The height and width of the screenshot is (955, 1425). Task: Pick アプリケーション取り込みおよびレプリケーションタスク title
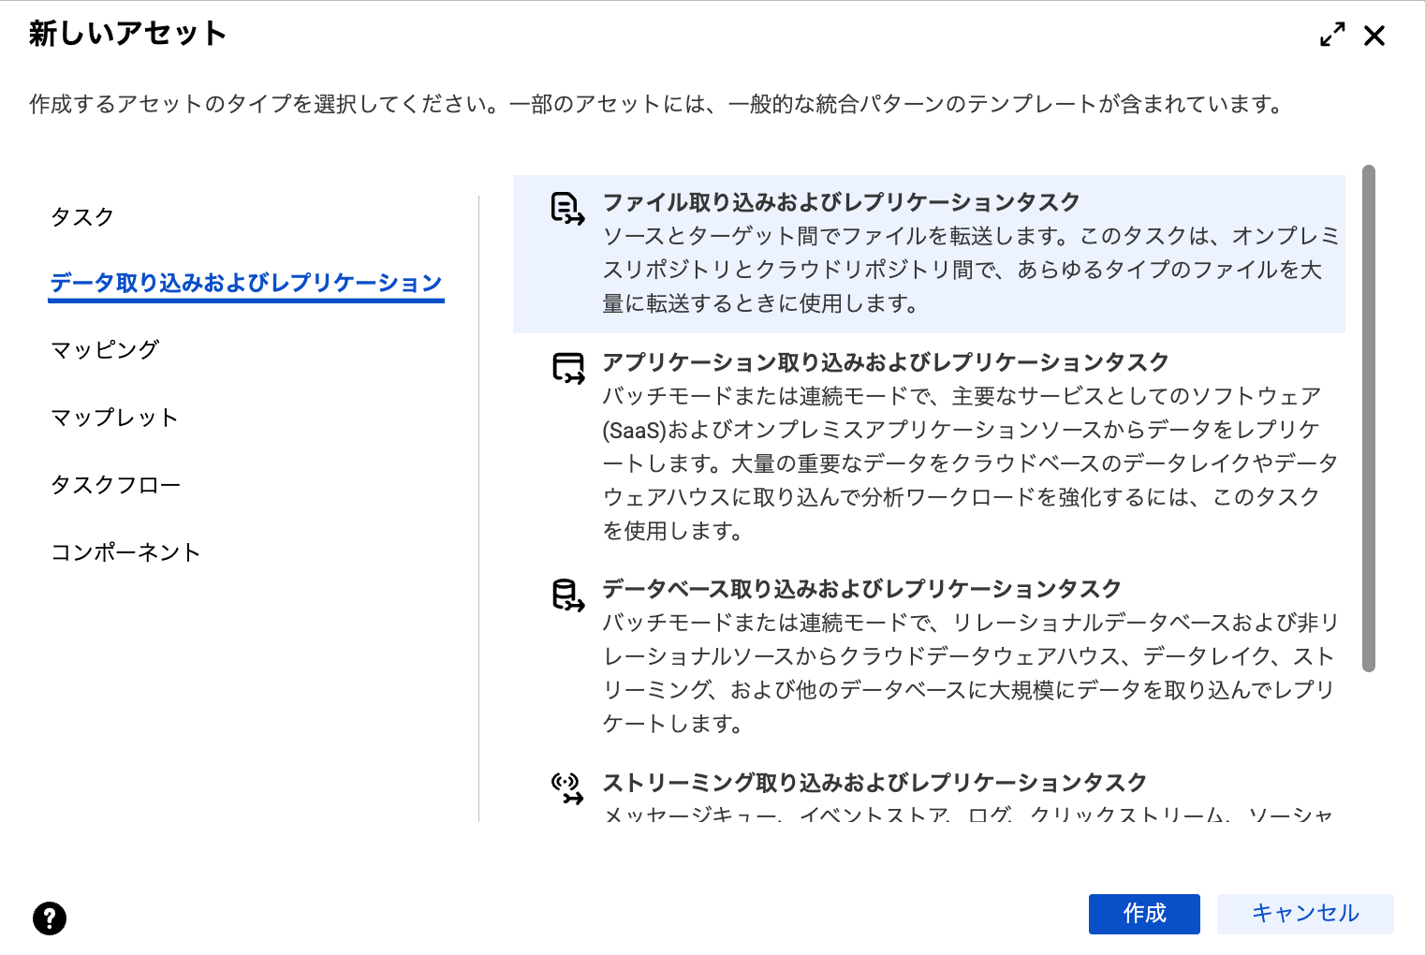click(885, 362)
